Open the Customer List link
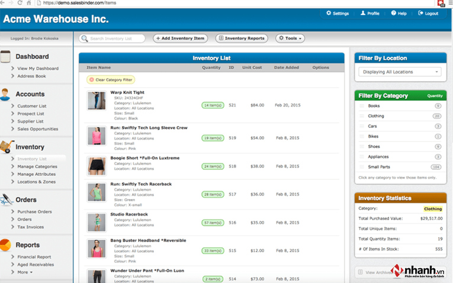The height and width of the screenshot is (283, 453). 32,106
